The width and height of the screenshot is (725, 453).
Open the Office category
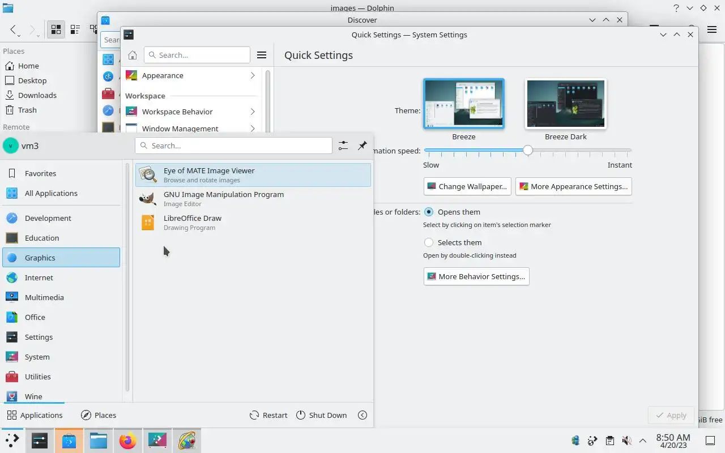click(61, 317)
